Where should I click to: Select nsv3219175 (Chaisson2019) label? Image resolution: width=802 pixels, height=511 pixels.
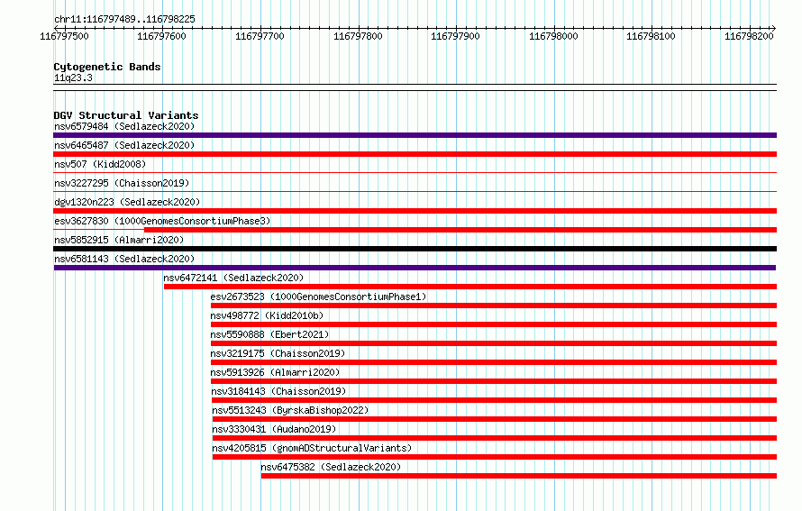(278, 353)
